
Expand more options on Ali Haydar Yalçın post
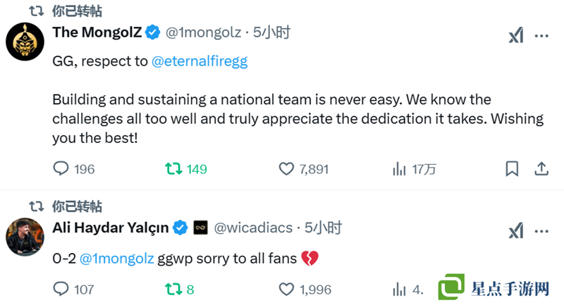[x=541, y=231]
